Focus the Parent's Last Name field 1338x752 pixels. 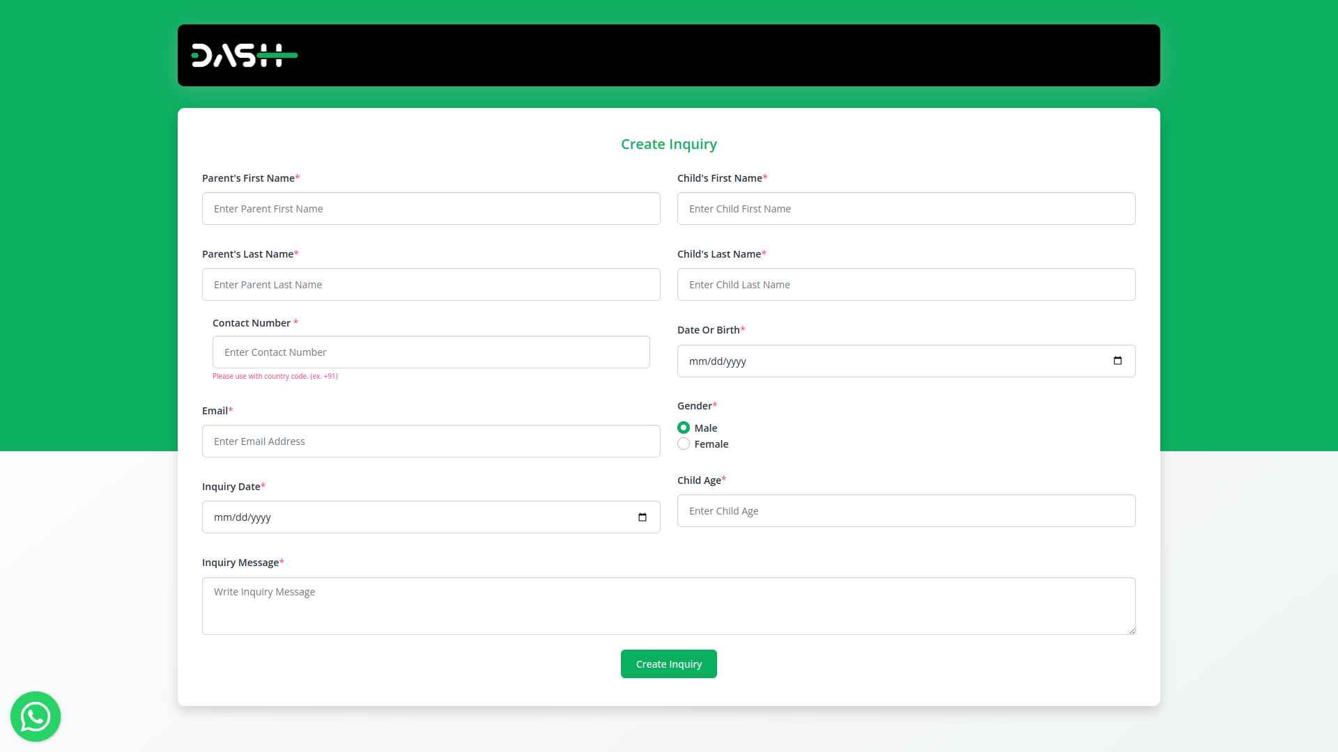click(x=431, y=285)
